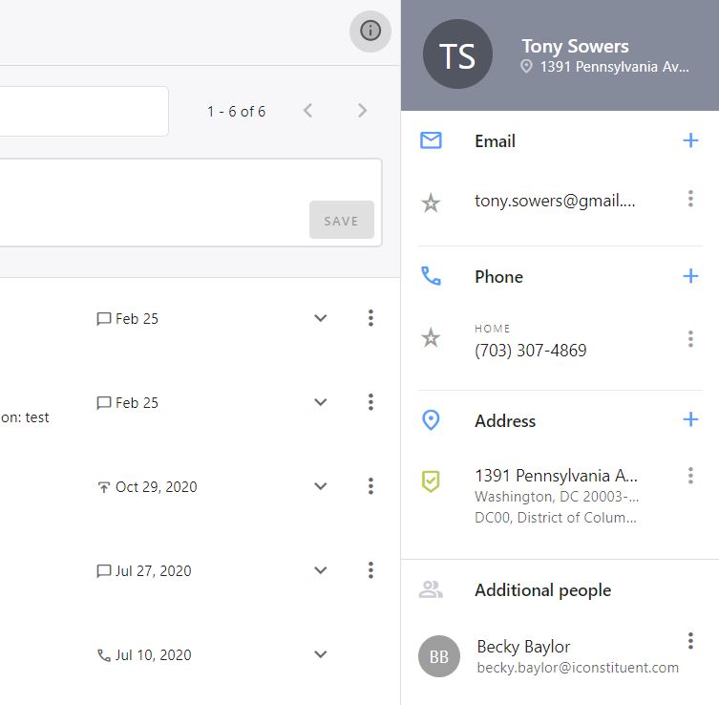Star the home phone (703) 307-4869

pyautogui.click(x=431, y=338)
